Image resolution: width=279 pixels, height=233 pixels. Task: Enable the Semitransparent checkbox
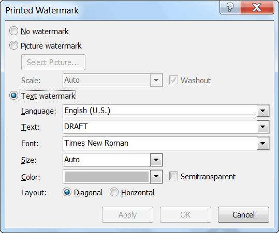point(173,176)
